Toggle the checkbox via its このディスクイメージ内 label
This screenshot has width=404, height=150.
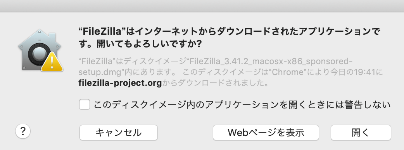click(x=242, y=105)
